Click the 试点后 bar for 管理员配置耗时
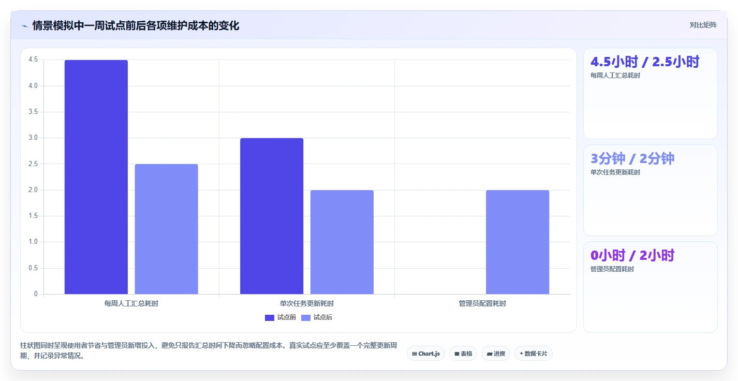 click(x=518, y=242)
